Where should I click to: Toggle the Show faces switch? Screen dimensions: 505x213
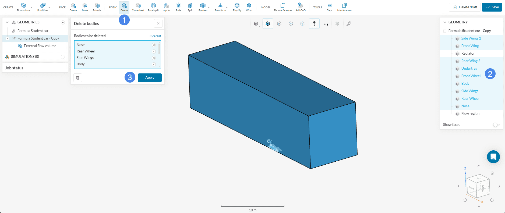[x=496, y=125]
